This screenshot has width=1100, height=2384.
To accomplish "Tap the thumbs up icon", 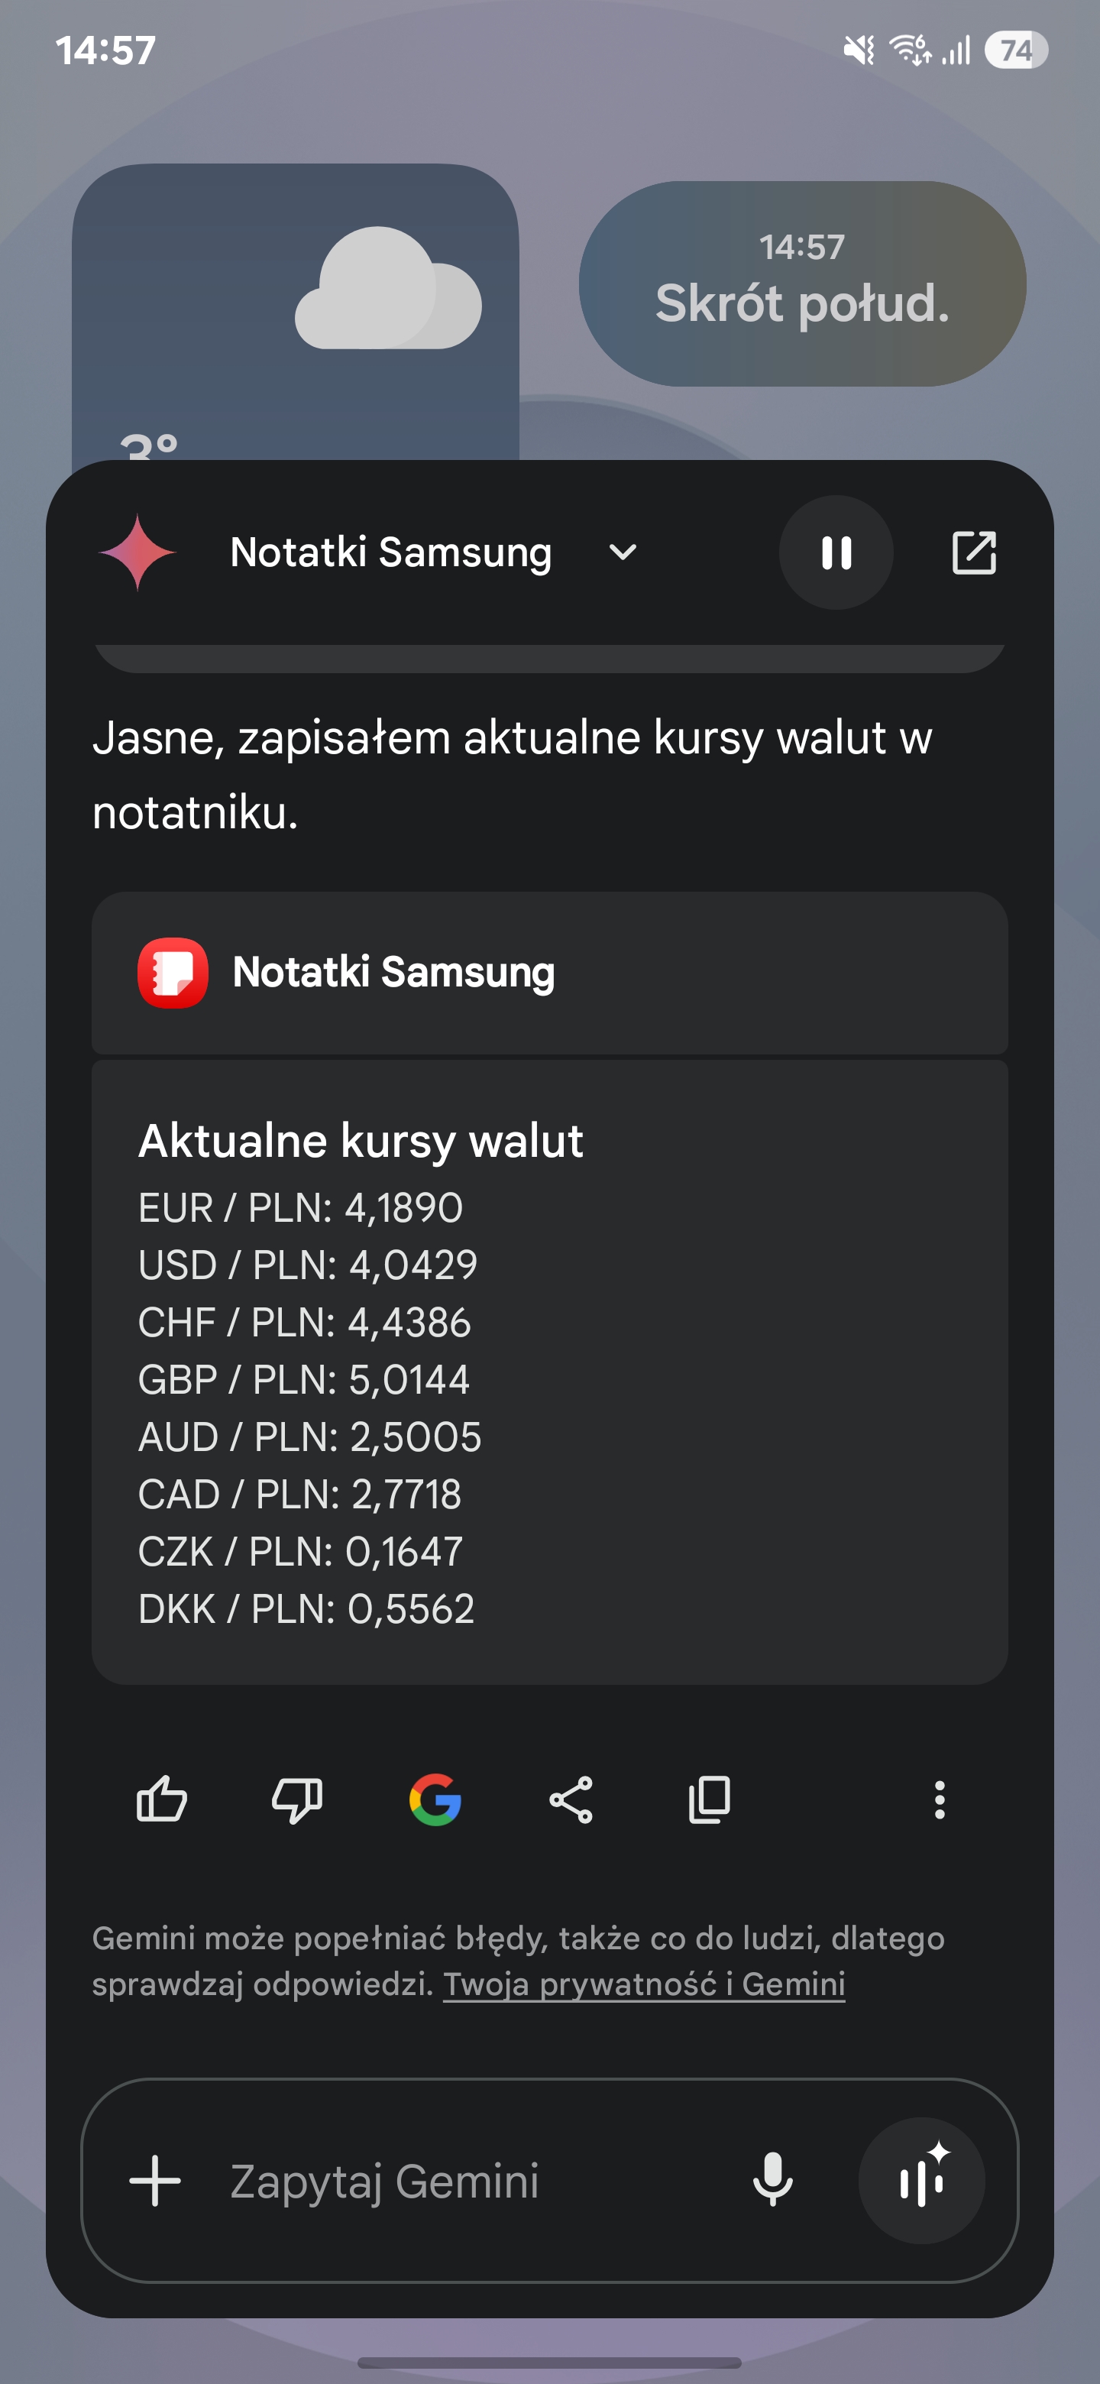I will 162,1800.
